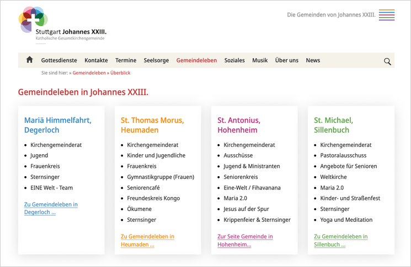Follow 'Zu Gemeindeleben in Sillenbuch ...' link
Image resolution: width=411 pixels, height=267 pixels.
click(x=341, y=241)
